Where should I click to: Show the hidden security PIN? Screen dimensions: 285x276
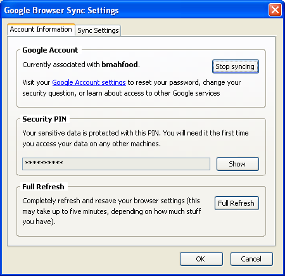[237, 164]
